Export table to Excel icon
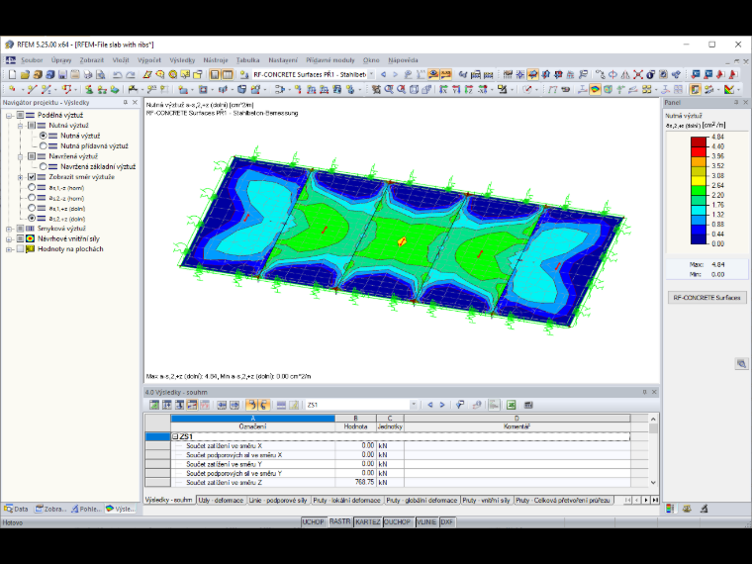Image resolution: width=752 pixels, height=564 pixels. pos(512,405)
